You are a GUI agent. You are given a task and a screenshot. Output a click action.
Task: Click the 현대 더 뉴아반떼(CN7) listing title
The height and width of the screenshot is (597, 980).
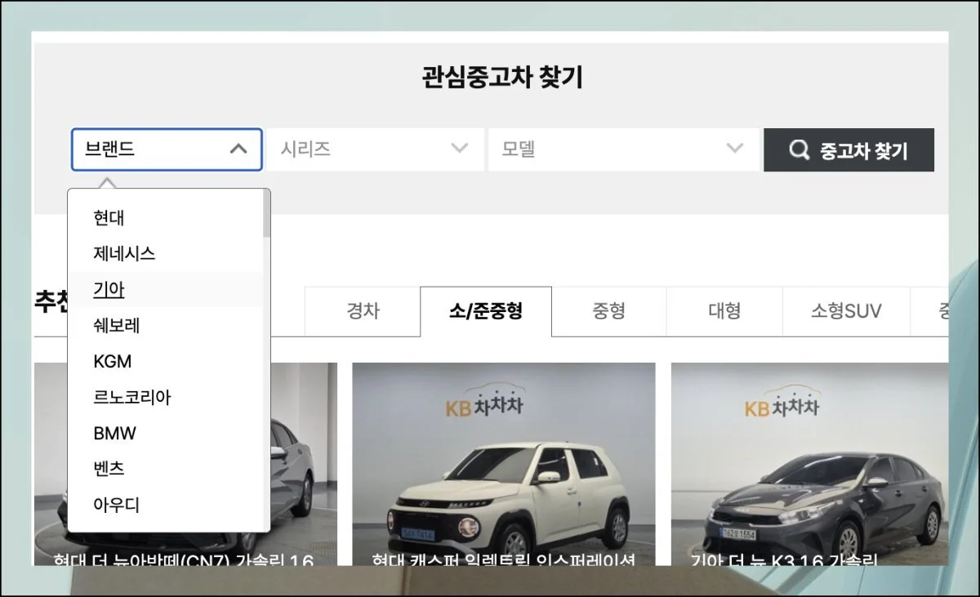(x=184, y=559)
